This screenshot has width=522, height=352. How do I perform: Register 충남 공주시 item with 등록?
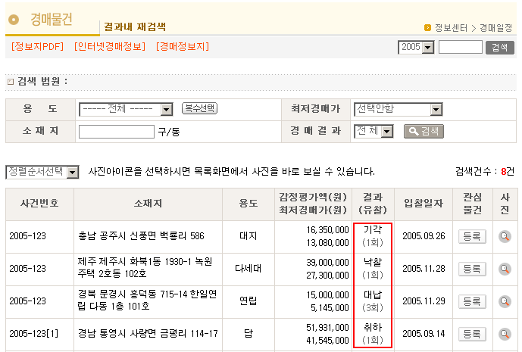click(472, 236)
